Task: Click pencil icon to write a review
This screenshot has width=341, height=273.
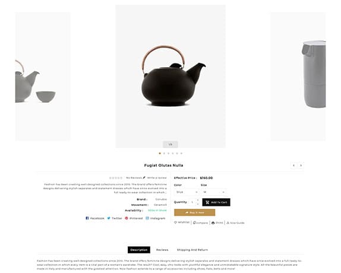Action: tap(144, 177)
